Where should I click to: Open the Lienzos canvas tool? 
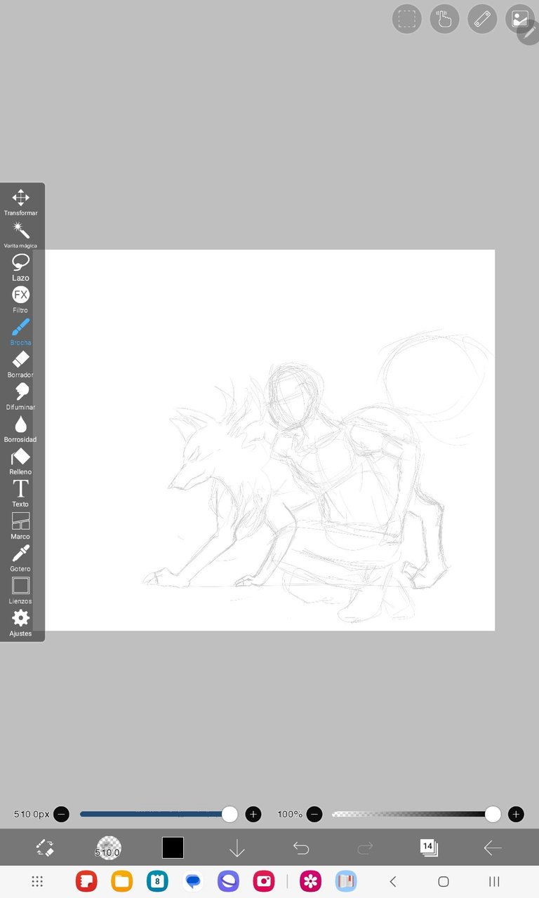(x=21, y=590)
